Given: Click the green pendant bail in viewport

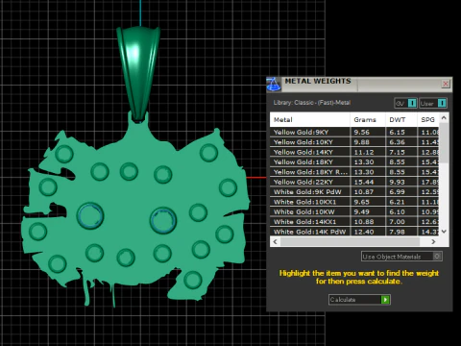Looking at the screenshot, I should [138, 73].
